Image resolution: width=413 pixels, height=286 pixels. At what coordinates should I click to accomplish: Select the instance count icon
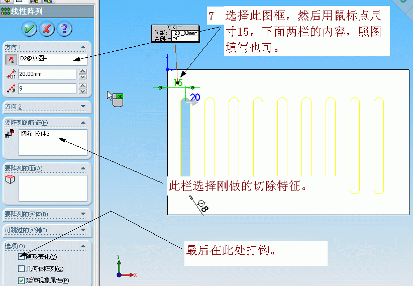pos(11,88)
